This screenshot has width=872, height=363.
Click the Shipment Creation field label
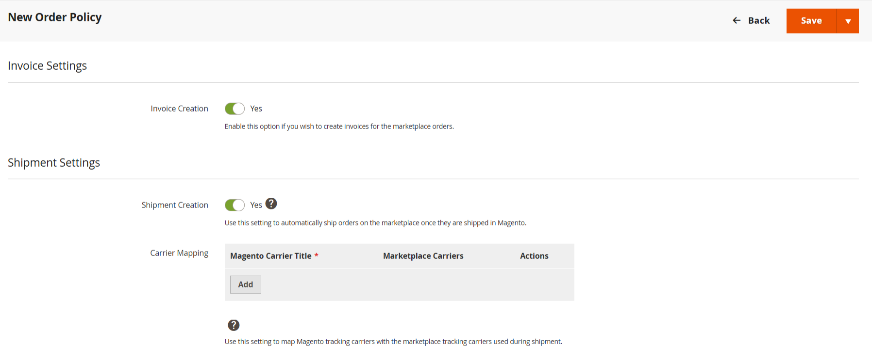(x=175, y=205)
